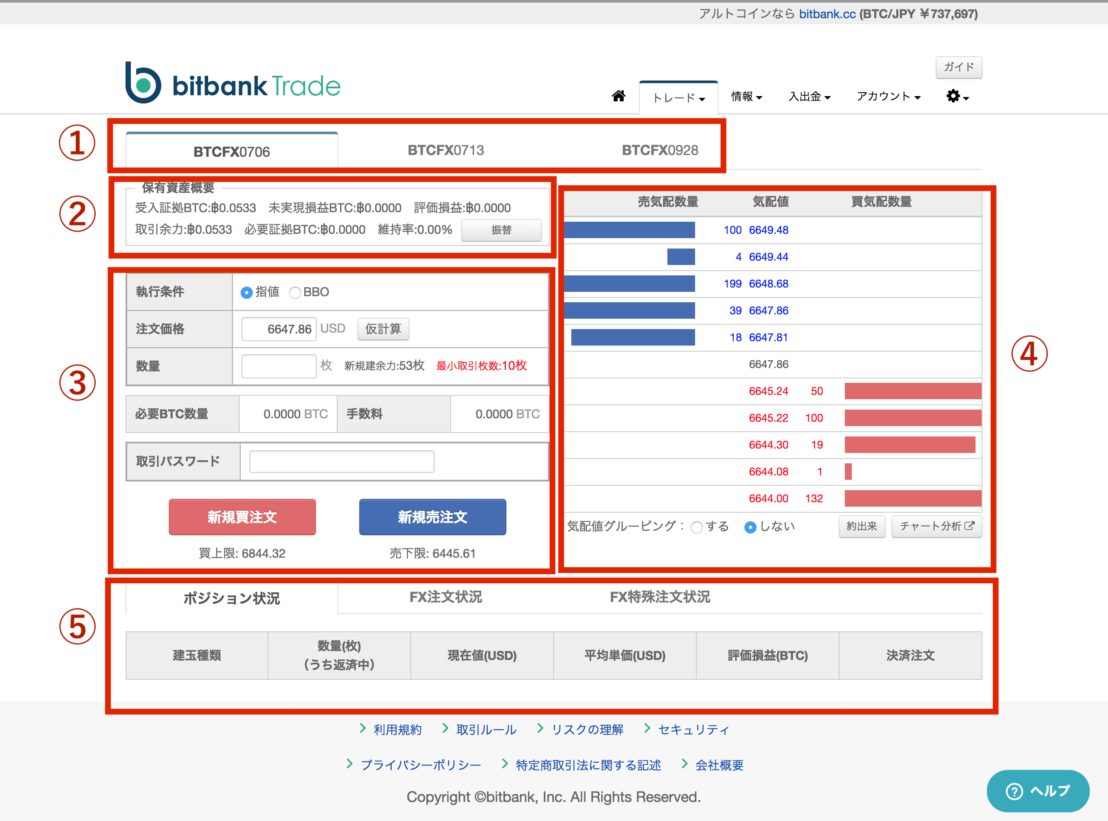
Task: Click the 建玉種類 column header
Action: pyautogui.click(x=196, y=656)
